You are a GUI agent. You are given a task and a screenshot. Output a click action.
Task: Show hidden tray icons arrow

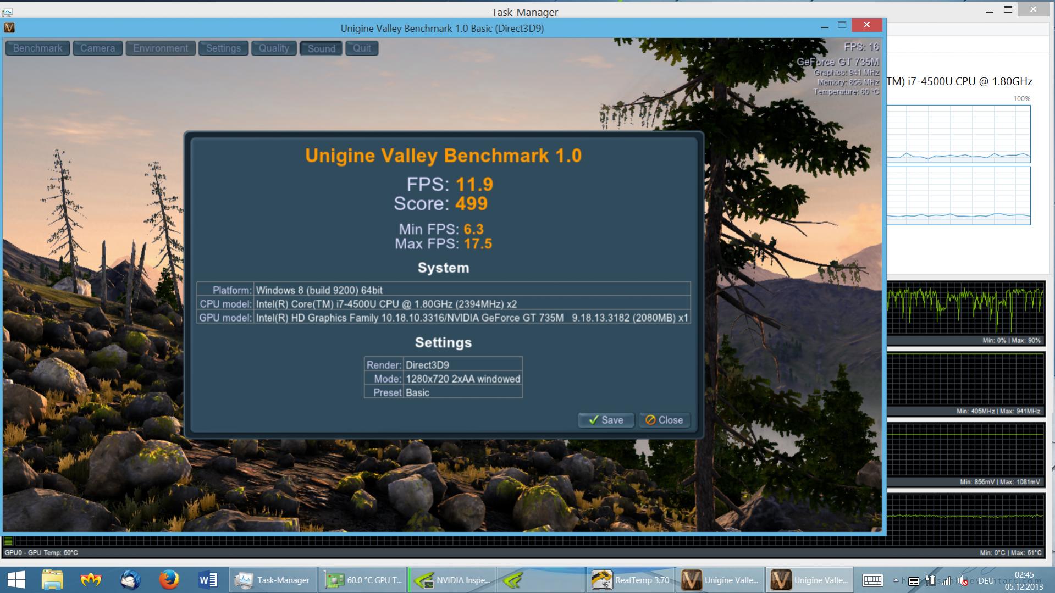tap(896, 580)
